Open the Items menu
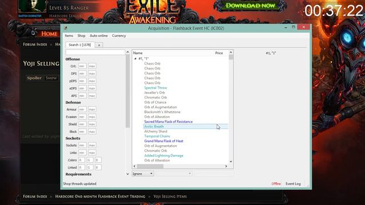Screen dimensions: 365x205 tap(69, 36)
